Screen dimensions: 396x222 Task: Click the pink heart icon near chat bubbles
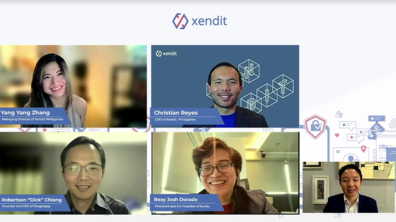click(x=337, y=135)
